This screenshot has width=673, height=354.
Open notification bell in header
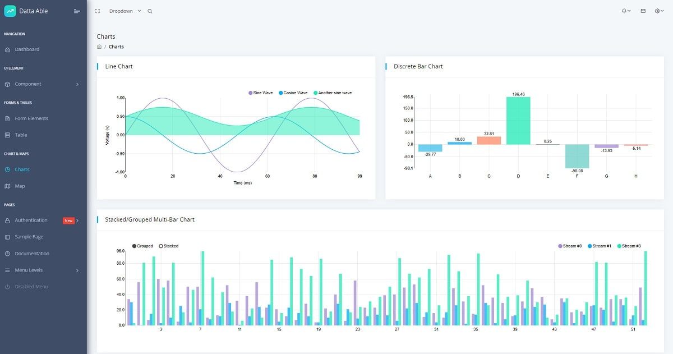pyautogui.click(x=624, y=11)
